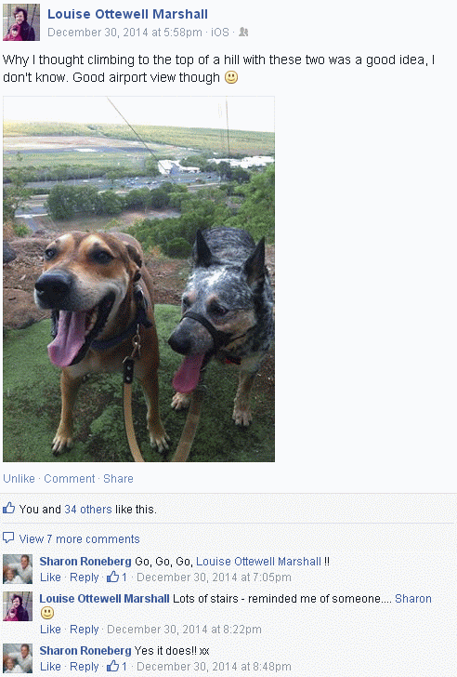Reply to Sharon's 'Yes it does!!' comment

85,667
